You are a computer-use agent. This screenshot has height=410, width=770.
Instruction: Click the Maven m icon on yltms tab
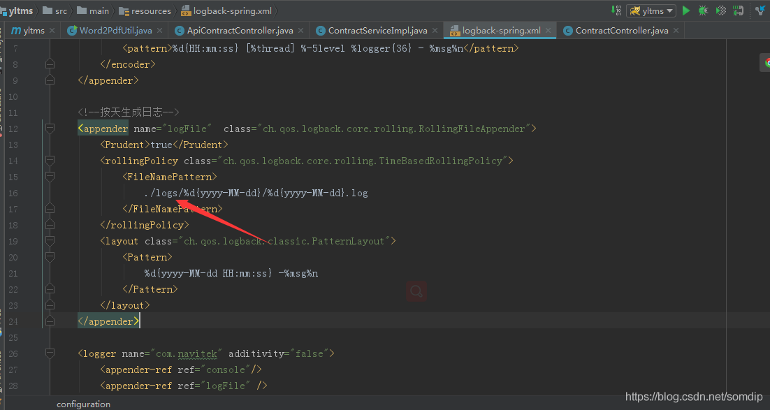15,31
